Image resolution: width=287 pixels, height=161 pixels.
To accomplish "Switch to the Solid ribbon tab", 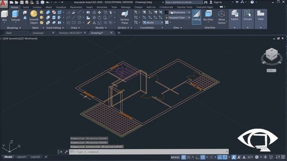I will (26, 7).
